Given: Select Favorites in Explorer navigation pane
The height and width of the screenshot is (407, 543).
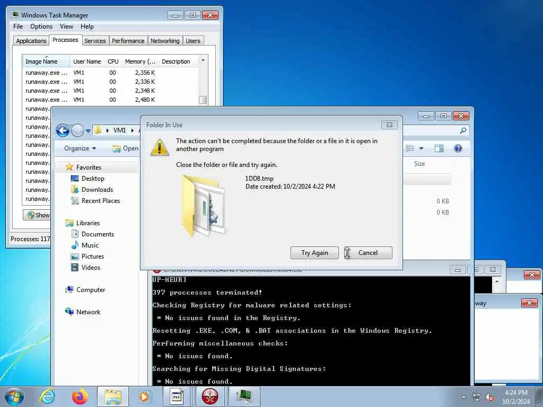Looking at the screenshot, I should point(89,167).
